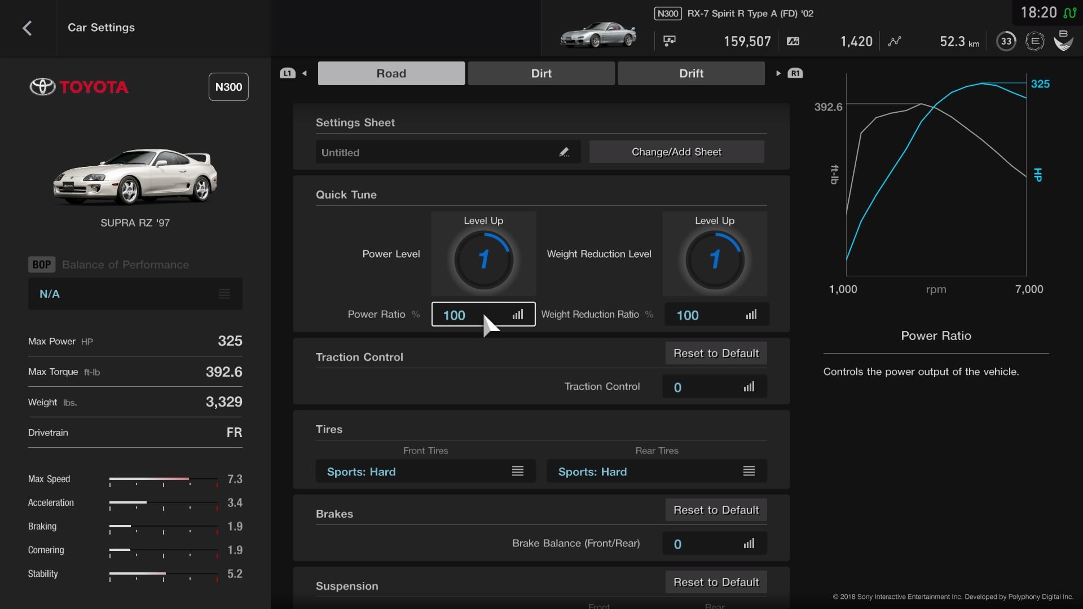Expand the Suspension section
The height and width of the screenshot is (609, 1083).
click(x=347, y=586)
